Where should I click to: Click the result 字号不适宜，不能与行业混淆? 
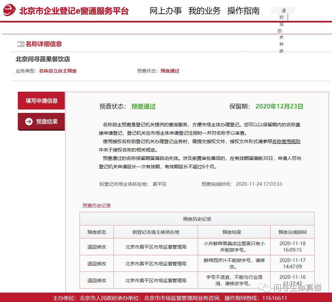234,281
